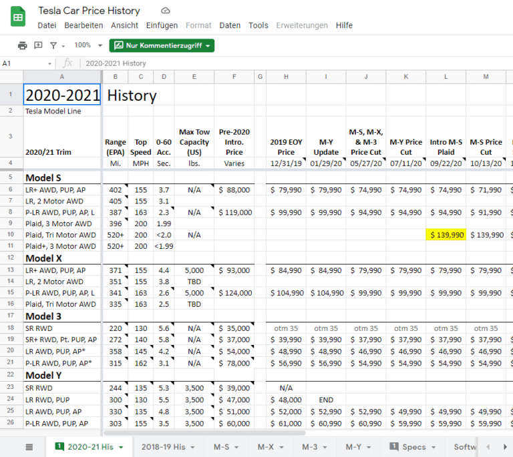Open the Einfügen menu

coord(162,25)
